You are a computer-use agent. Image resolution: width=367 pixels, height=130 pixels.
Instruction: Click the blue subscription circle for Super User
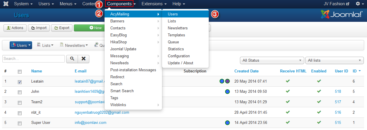(x=227, y=123)
